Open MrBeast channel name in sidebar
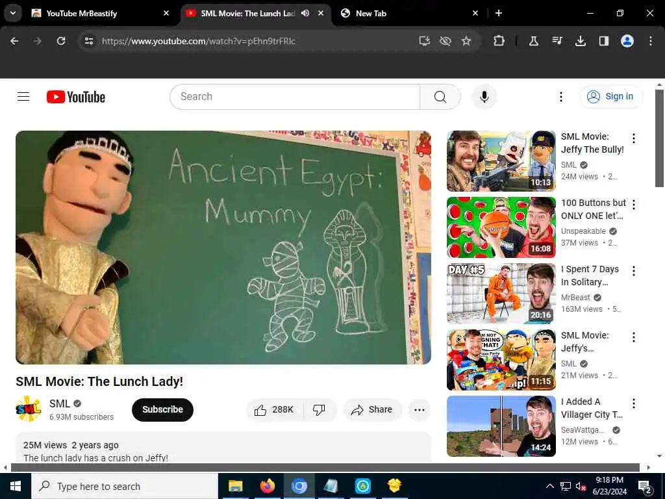This screenshot has width=665, height=499. coord(575,298)
